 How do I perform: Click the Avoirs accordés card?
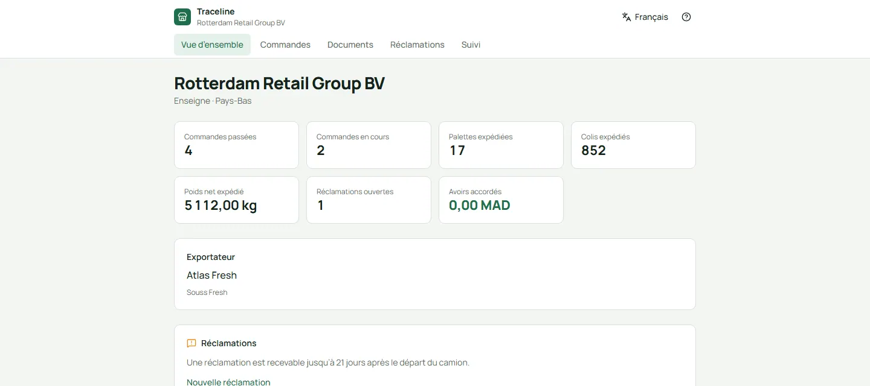pos(501,200)
